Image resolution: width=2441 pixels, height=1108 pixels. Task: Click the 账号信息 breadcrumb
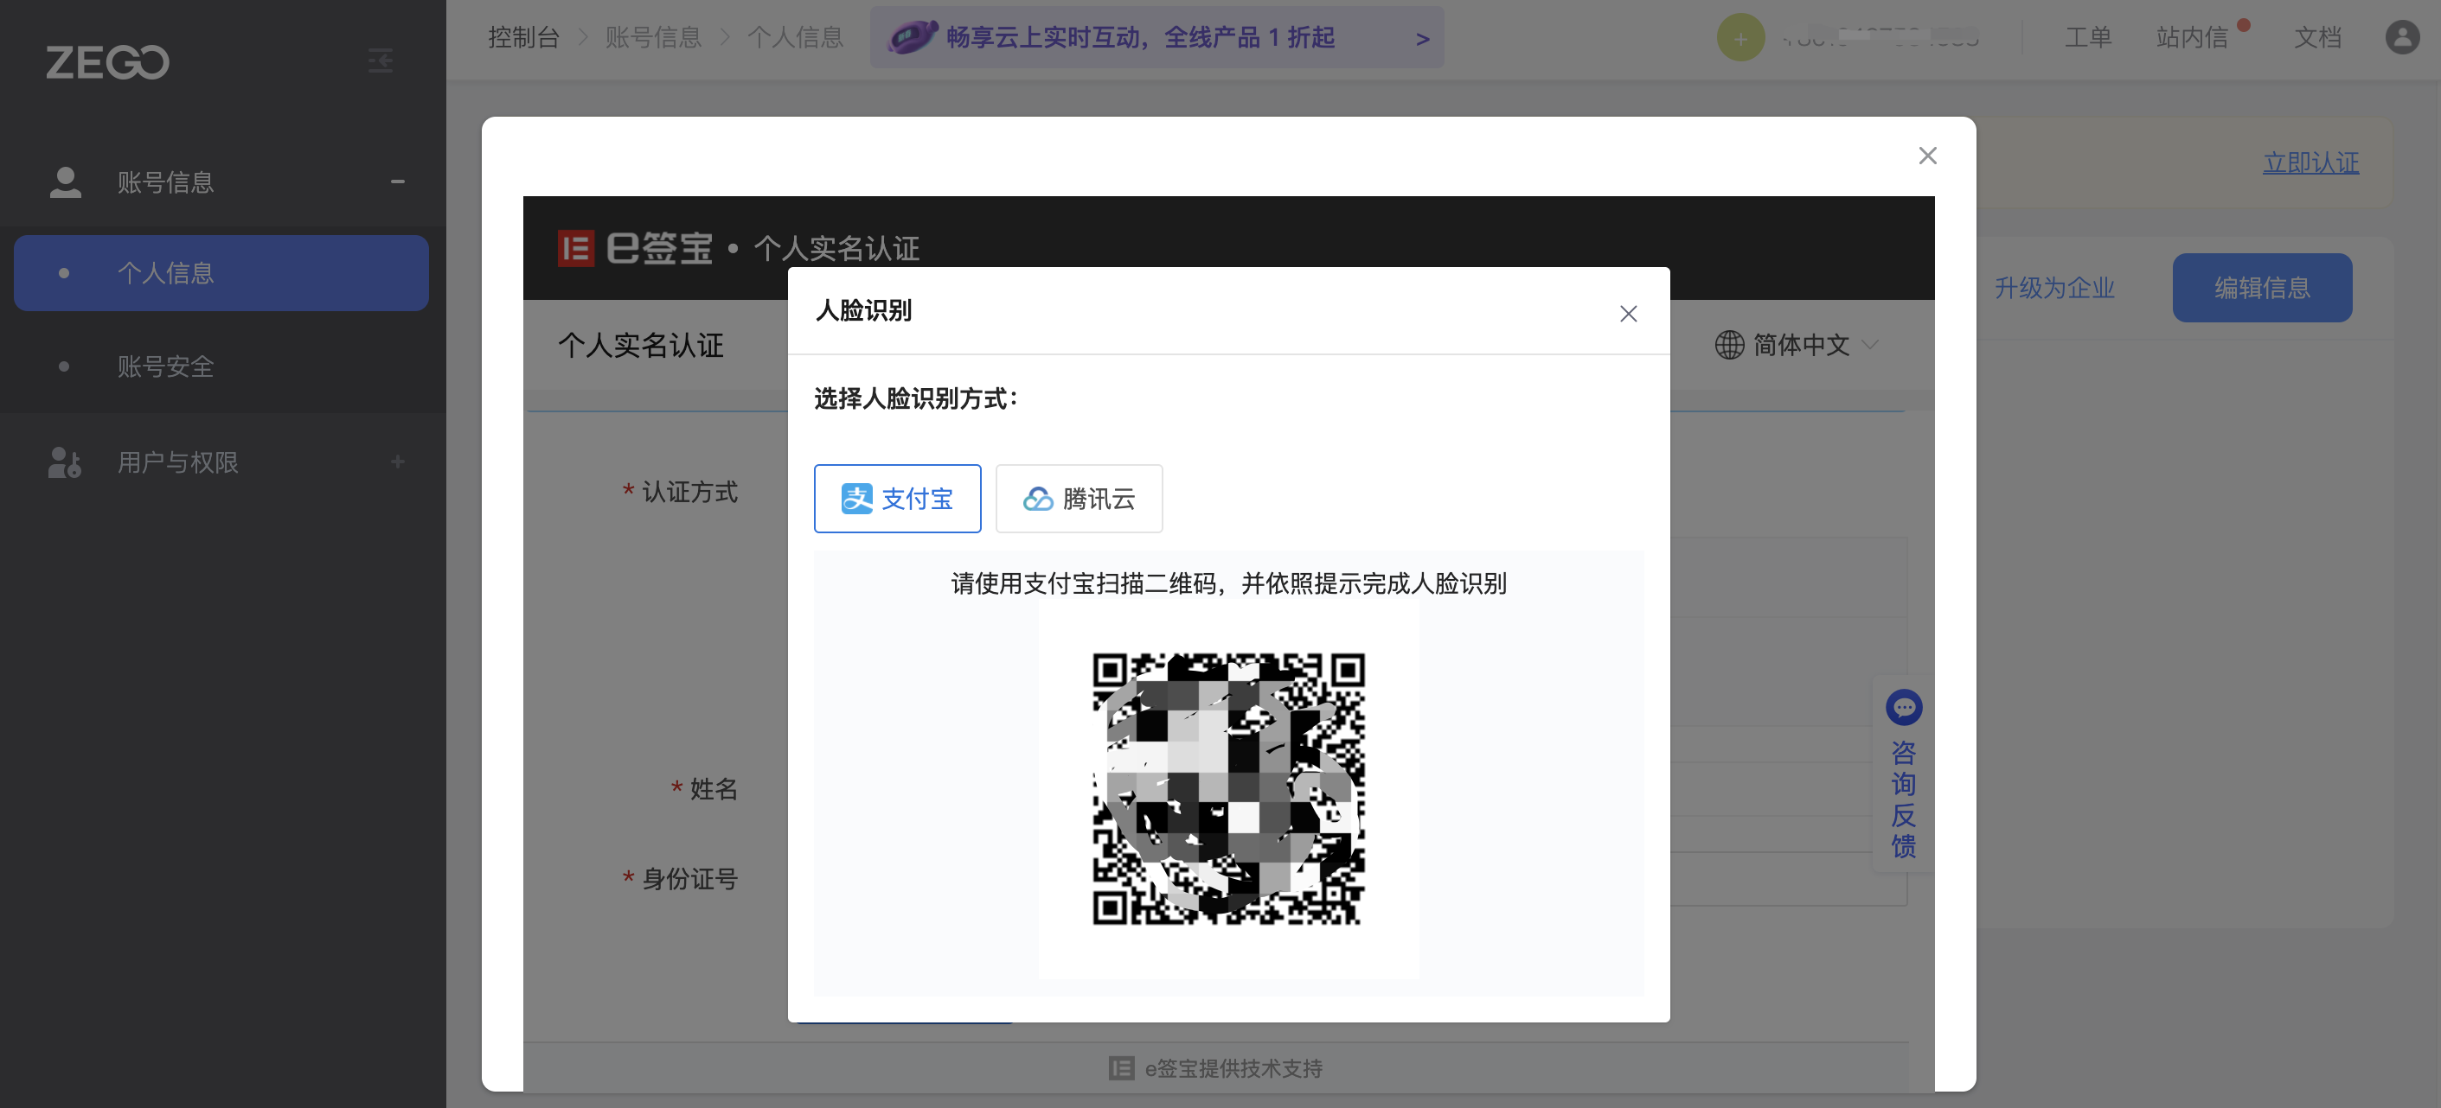(653, 37)
